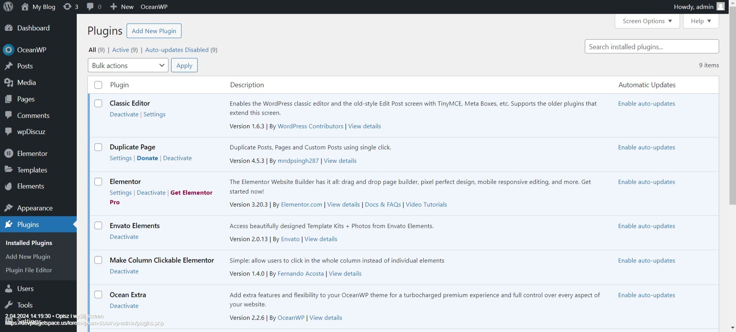Viewport: 736px width, 332px height.
Task: View details of Ocean Extra plugin
Action: pos(326,318)
